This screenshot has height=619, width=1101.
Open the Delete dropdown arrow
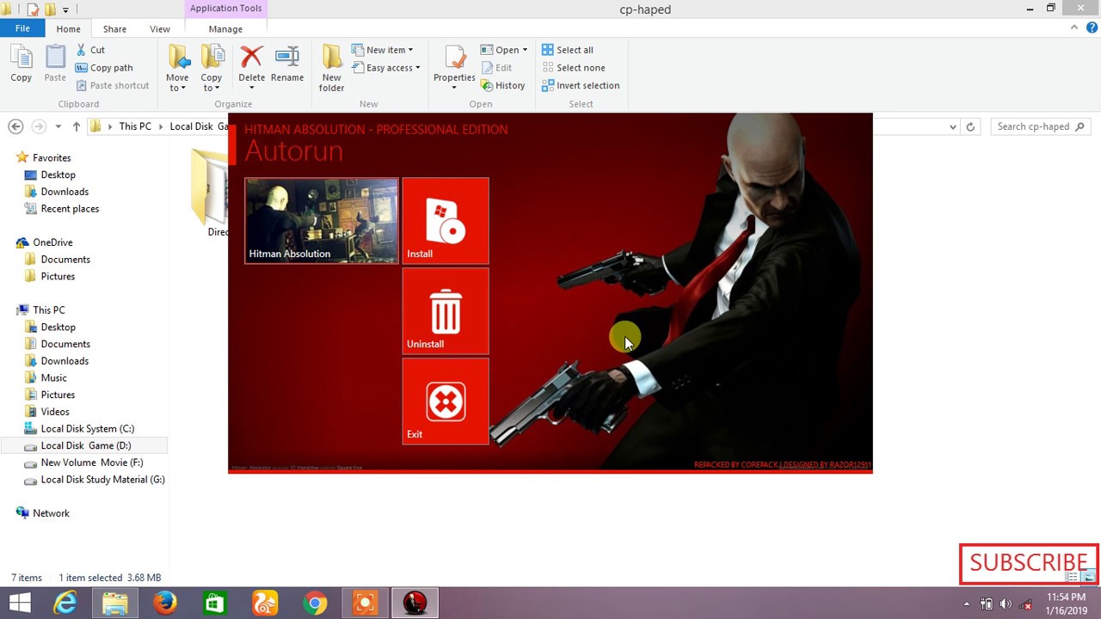pyautogui.click(x=251, y=86)
